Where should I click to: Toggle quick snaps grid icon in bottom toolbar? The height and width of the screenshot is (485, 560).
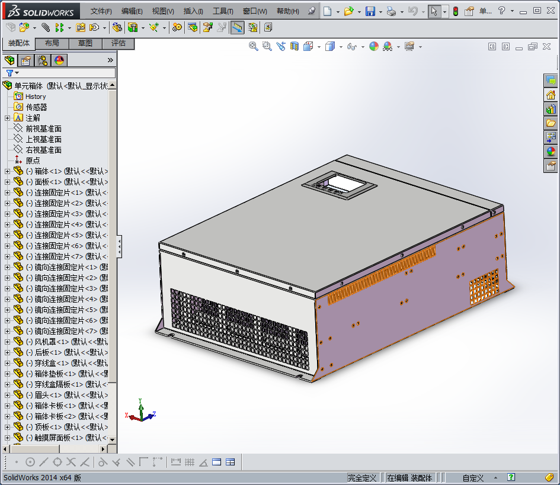190,462
